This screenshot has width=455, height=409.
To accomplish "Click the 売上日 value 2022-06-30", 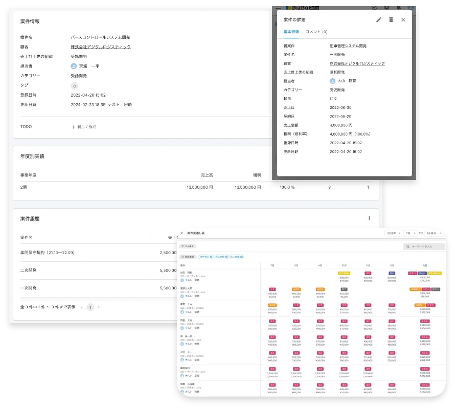I will (340, 107).
